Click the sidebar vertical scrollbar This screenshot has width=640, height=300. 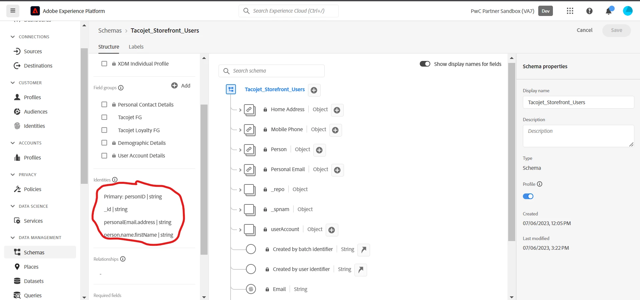point(84,116)
